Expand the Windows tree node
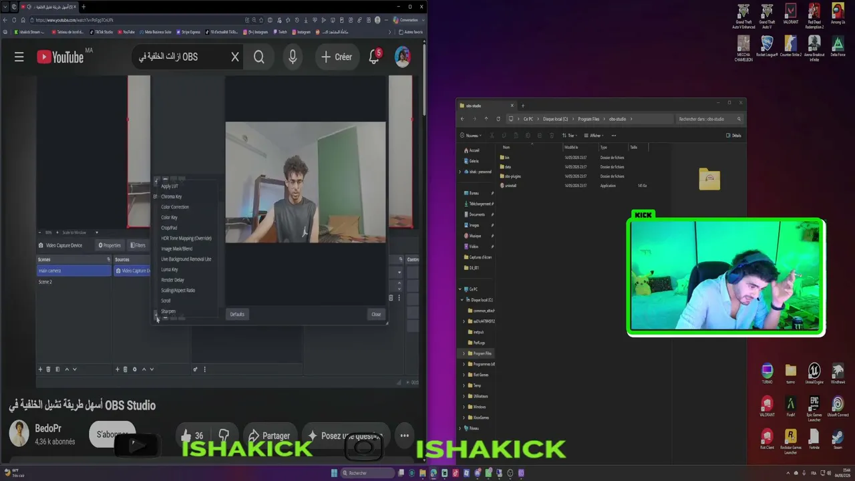Viewport: 855px width, 481px height. pos(464,407)
